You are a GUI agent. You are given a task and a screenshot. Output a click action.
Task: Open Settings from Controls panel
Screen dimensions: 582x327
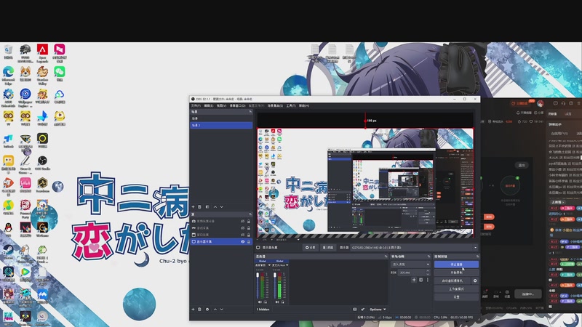(x=456, y=297)
